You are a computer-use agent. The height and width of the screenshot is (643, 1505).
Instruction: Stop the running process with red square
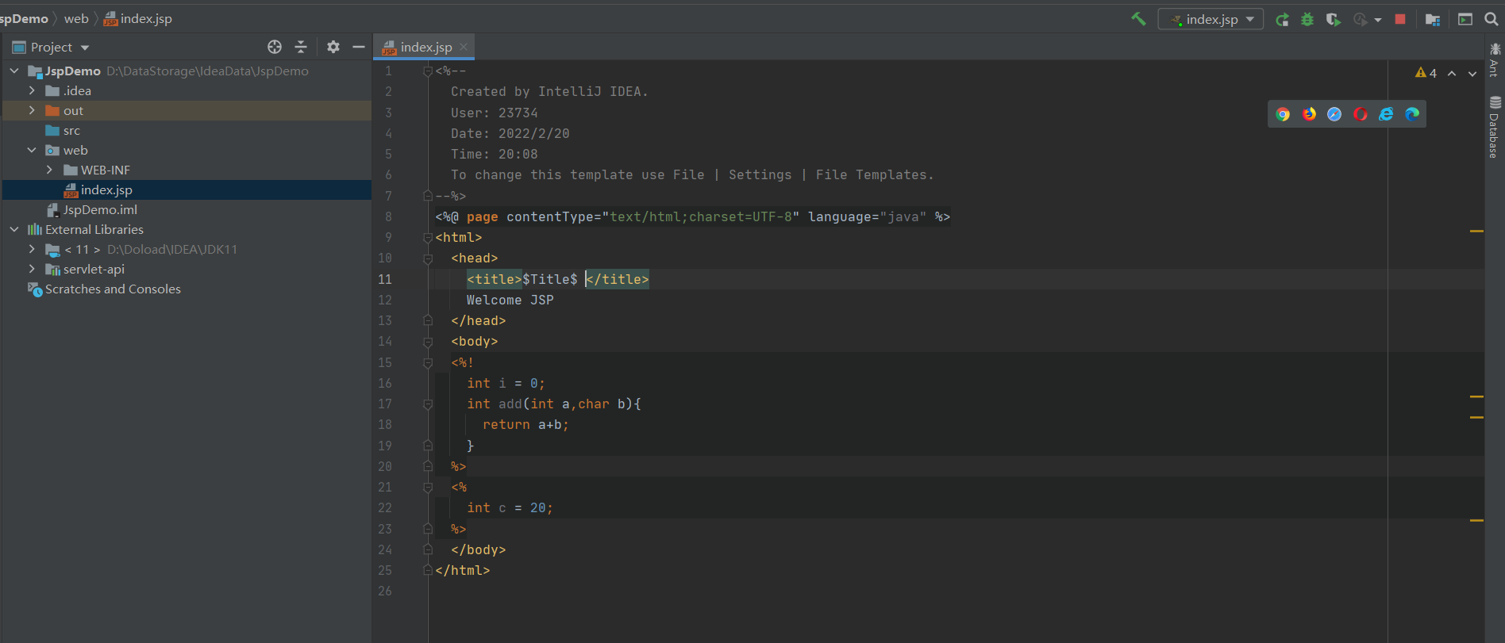point(1400,19)
